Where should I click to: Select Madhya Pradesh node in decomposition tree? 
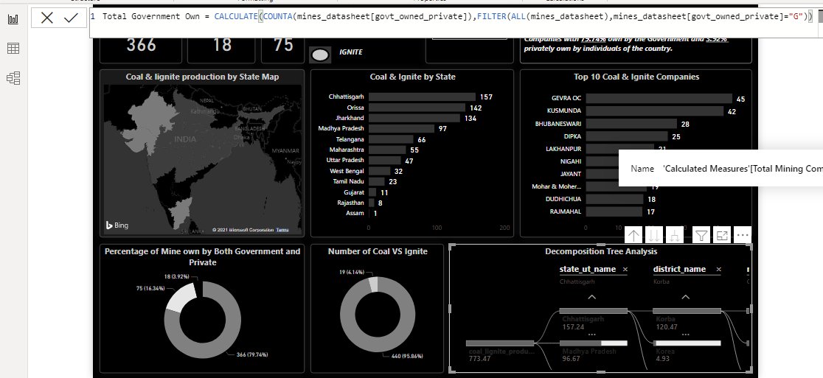coord(593,343)
